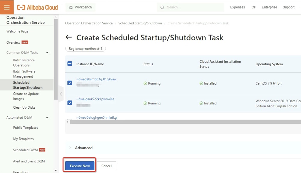Click Installed check icon in CentOS row
The image size is (301, 173).
tap(201, 83)
